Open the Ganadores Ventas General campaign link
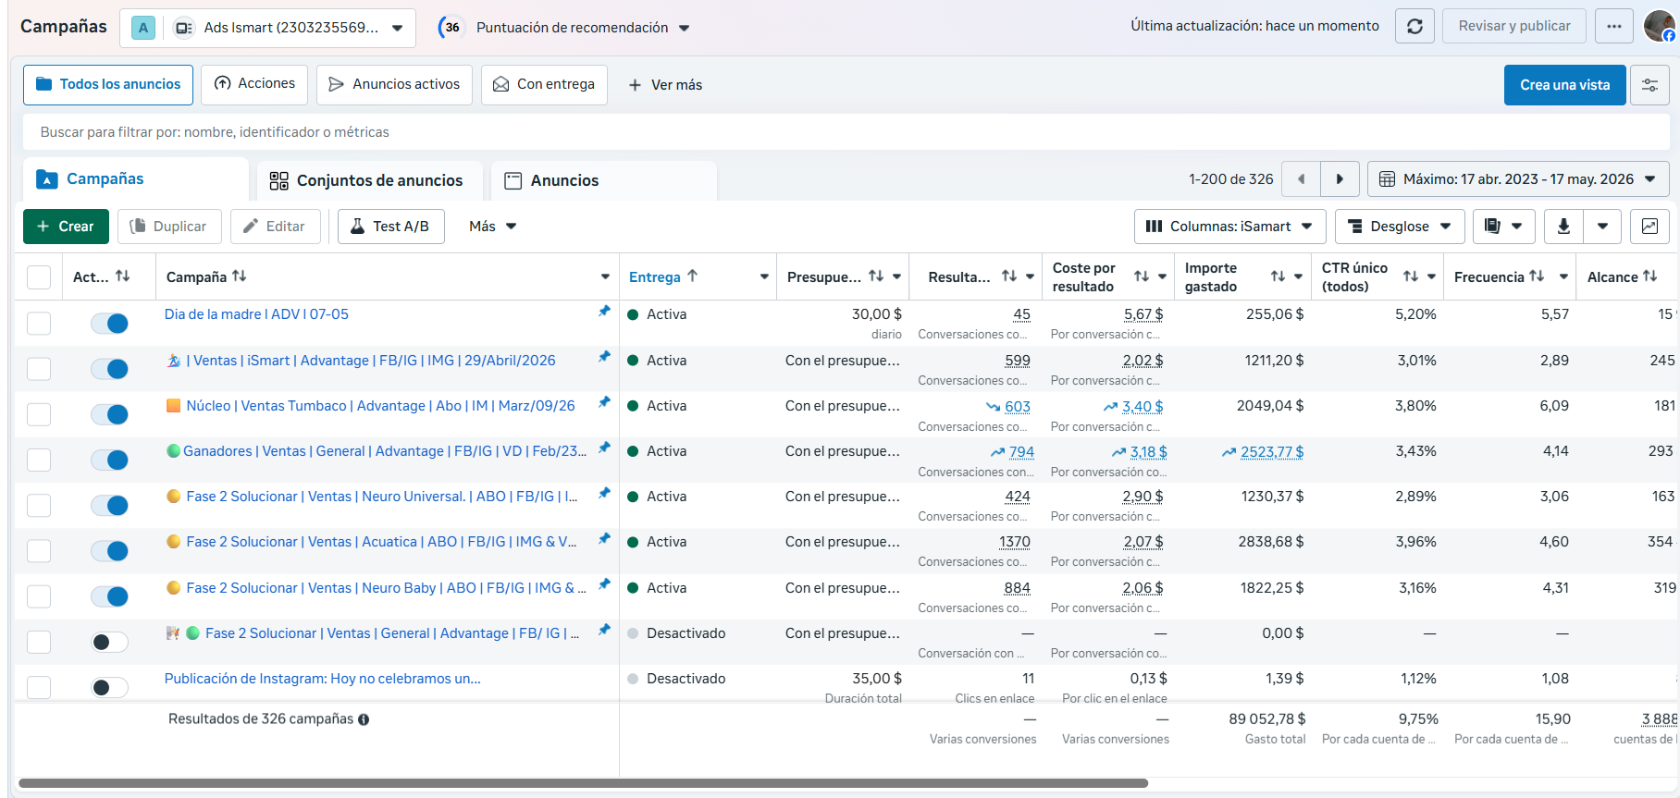 coord(384,451)
